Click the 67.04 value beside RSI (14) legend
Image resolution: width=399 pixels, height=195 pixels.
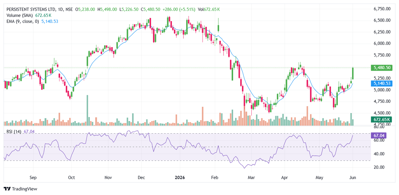(x=29, y=132)
